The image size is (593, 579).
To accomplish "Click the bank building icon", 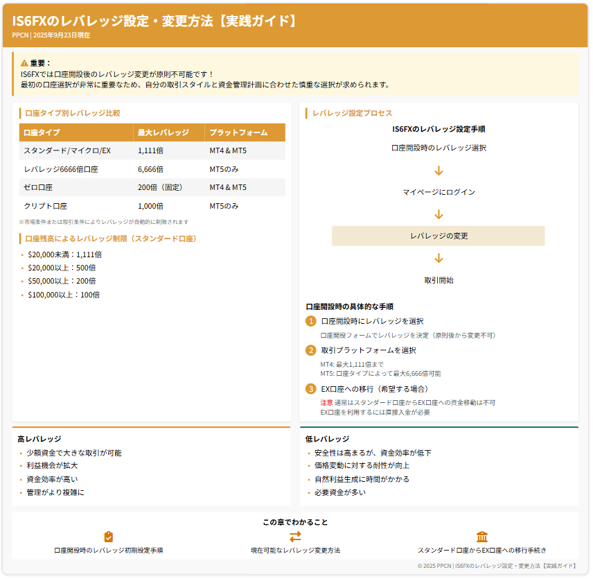I will [482, 537].
